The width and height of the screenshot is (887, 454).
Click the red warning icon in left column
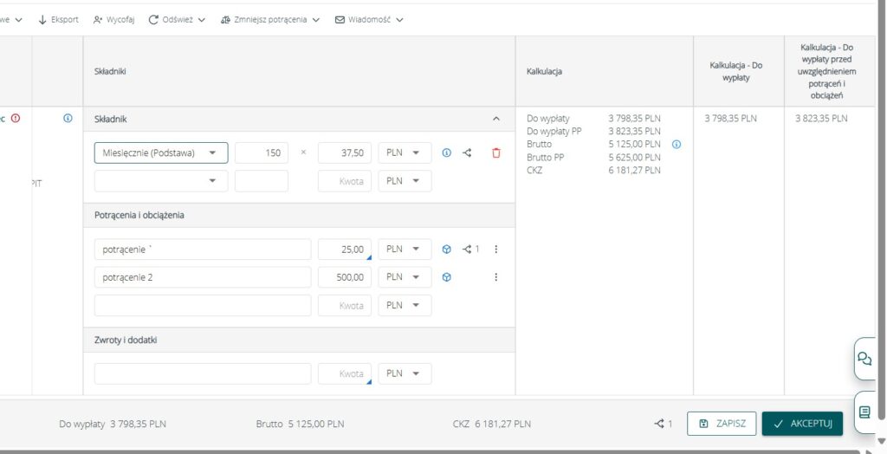point(16,119)
